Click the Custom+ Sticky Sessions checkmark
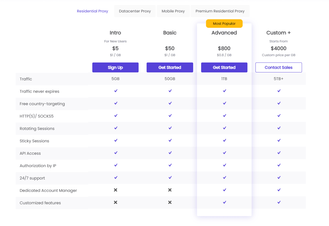The height and width of the screenshot is (226, 329). (x=279, y=140)
